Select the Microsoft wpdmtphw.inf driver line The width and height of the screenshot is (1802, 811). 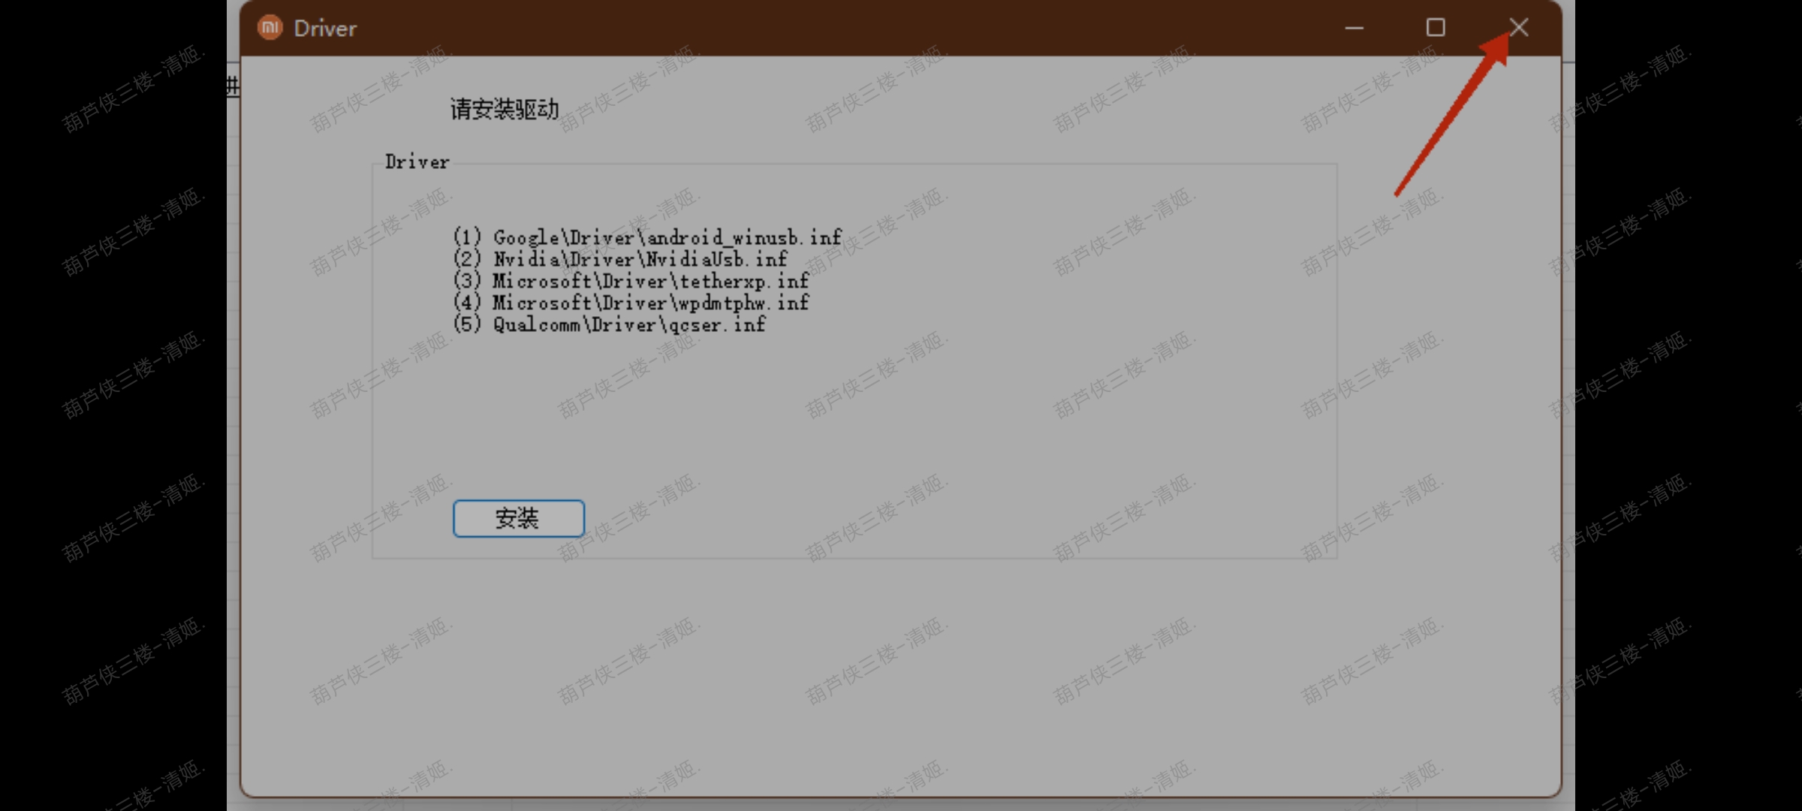(x=631, y=303)
